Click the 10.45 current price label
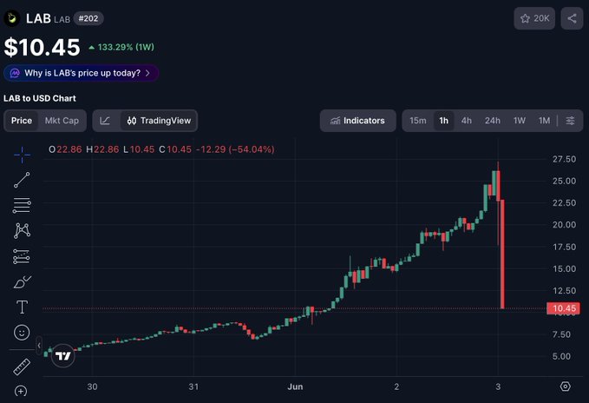Screen dimensions: 589x403 (x=563, y=308)
